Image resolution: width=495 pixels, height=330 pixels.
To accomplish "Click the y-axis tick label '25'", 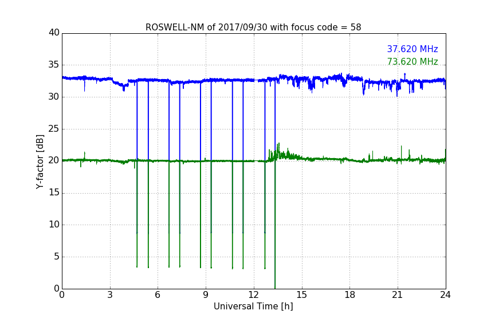I will coord(54,128).
